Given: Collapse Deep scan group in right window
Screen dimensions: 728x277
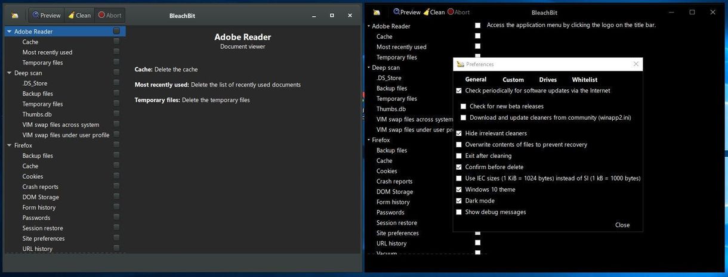Looking at the screenshot, I should pos(368,68).
